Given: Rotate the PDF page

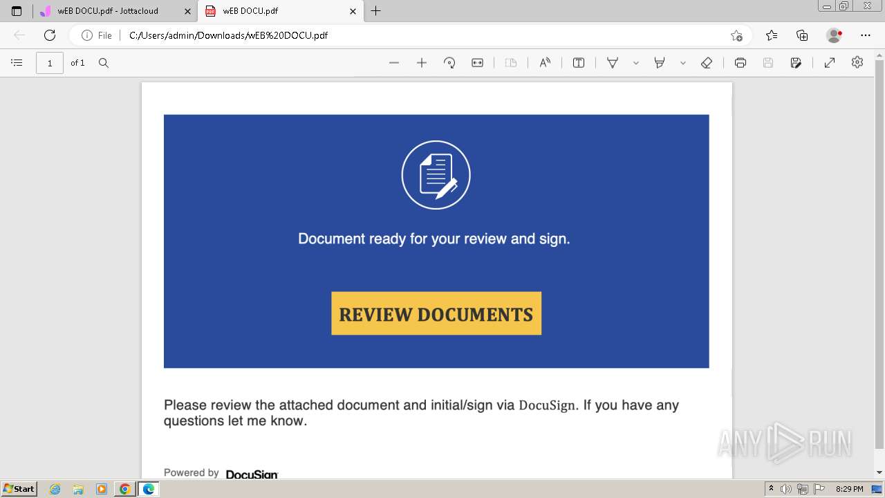Looking at the screenshot, I should [449, 63].
